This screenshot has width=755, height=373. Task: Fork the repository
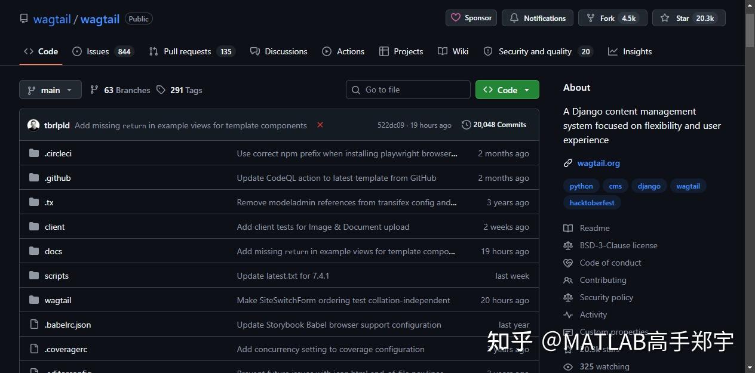point(612,18)
